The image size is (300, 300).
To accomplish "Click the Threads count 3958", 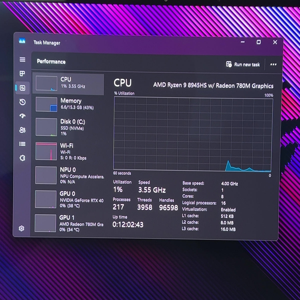I will click(144, 207).
